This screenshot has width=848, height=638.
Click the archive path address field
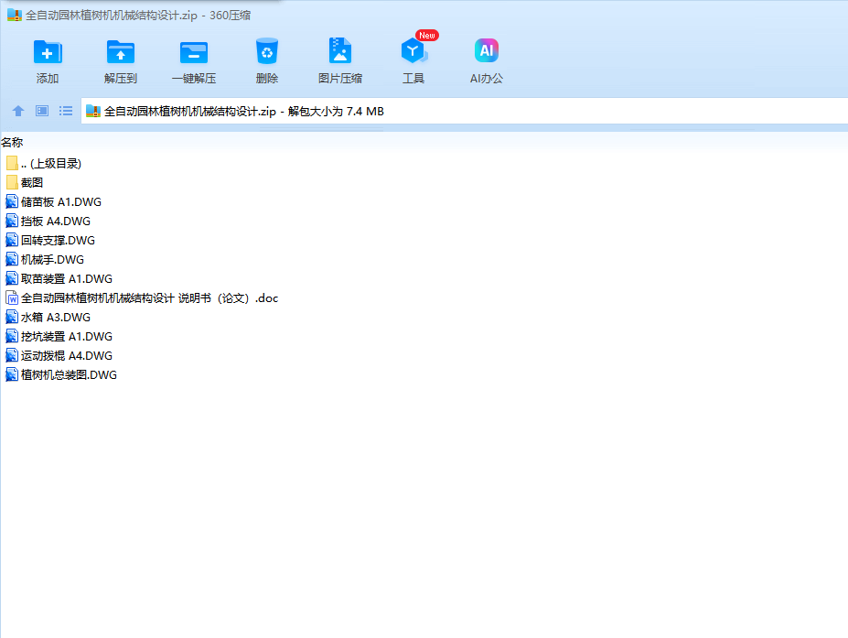click(x=464, y=111)
